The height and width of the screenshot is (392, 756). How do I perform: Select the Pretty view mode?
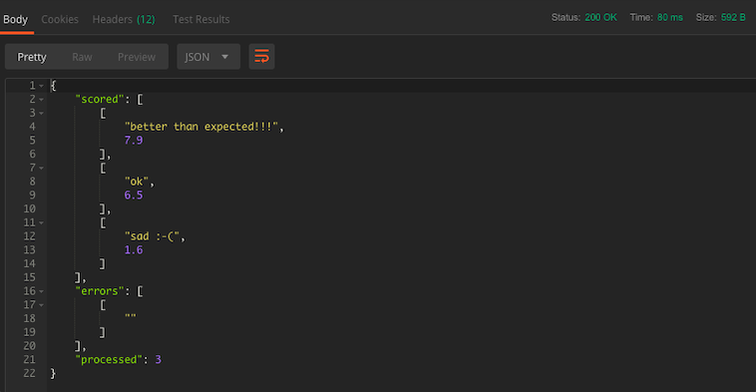pyautogui.click(x=32, y=57)
